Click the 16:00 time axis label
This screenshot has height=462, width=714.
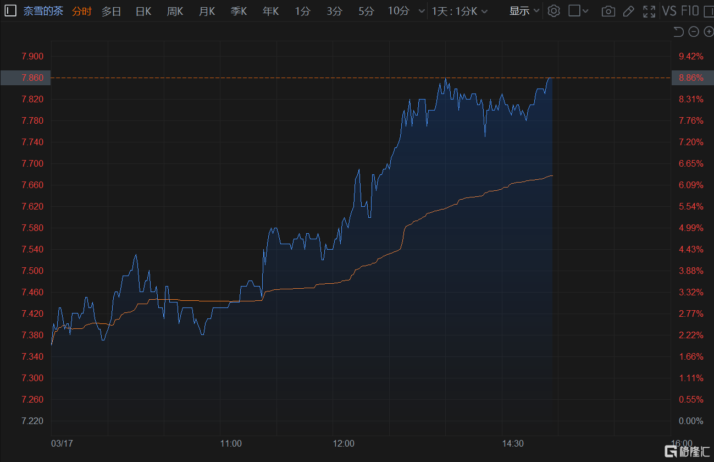coord(682,443)
